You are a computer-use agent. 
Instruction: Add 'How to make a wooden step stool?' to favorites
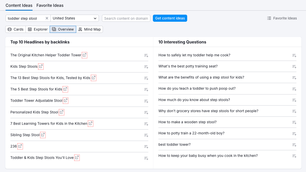pyautogui.click(x=294, y=122)
